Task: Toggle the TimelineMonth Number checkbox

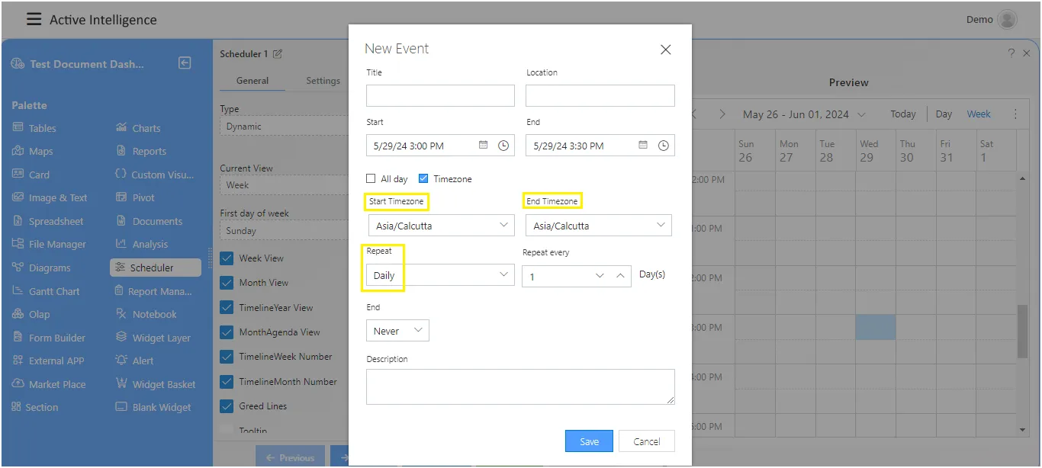Action: pos(227,382)
